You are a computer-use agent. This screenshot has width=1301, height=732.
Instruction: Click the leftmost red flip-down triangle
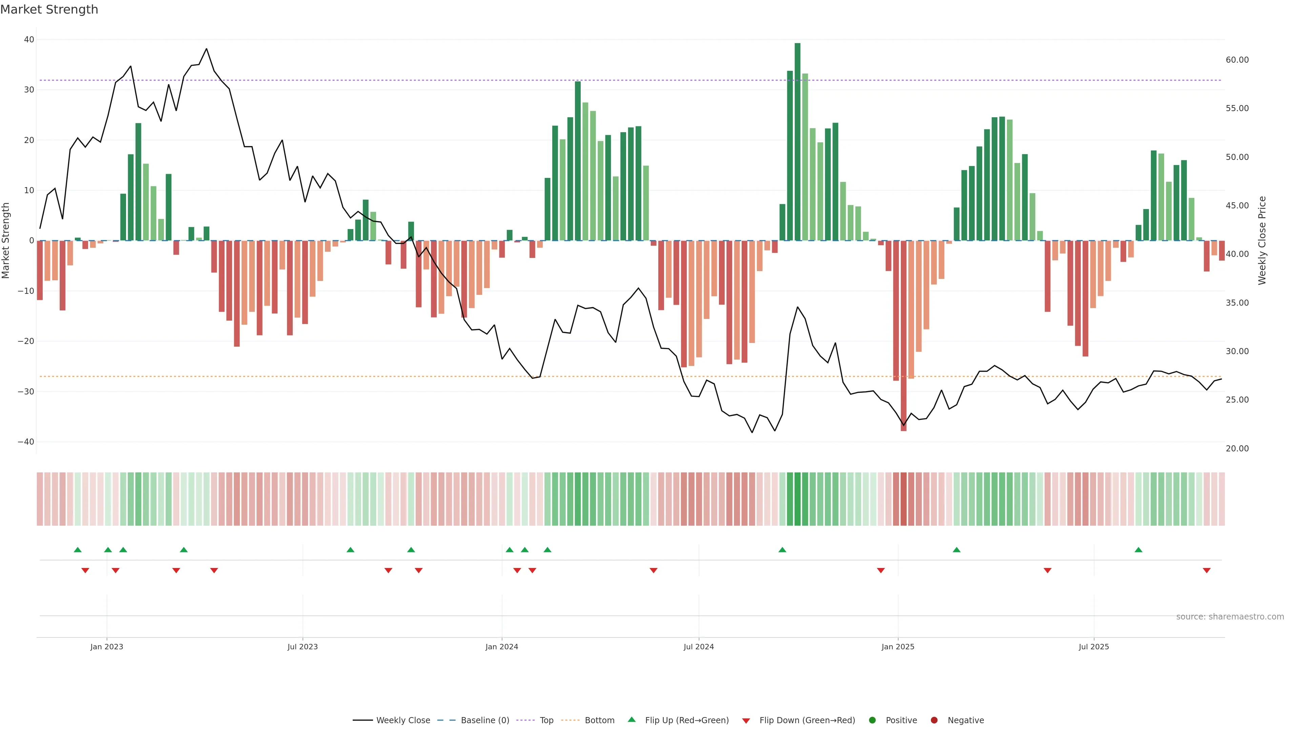[85, 570]
